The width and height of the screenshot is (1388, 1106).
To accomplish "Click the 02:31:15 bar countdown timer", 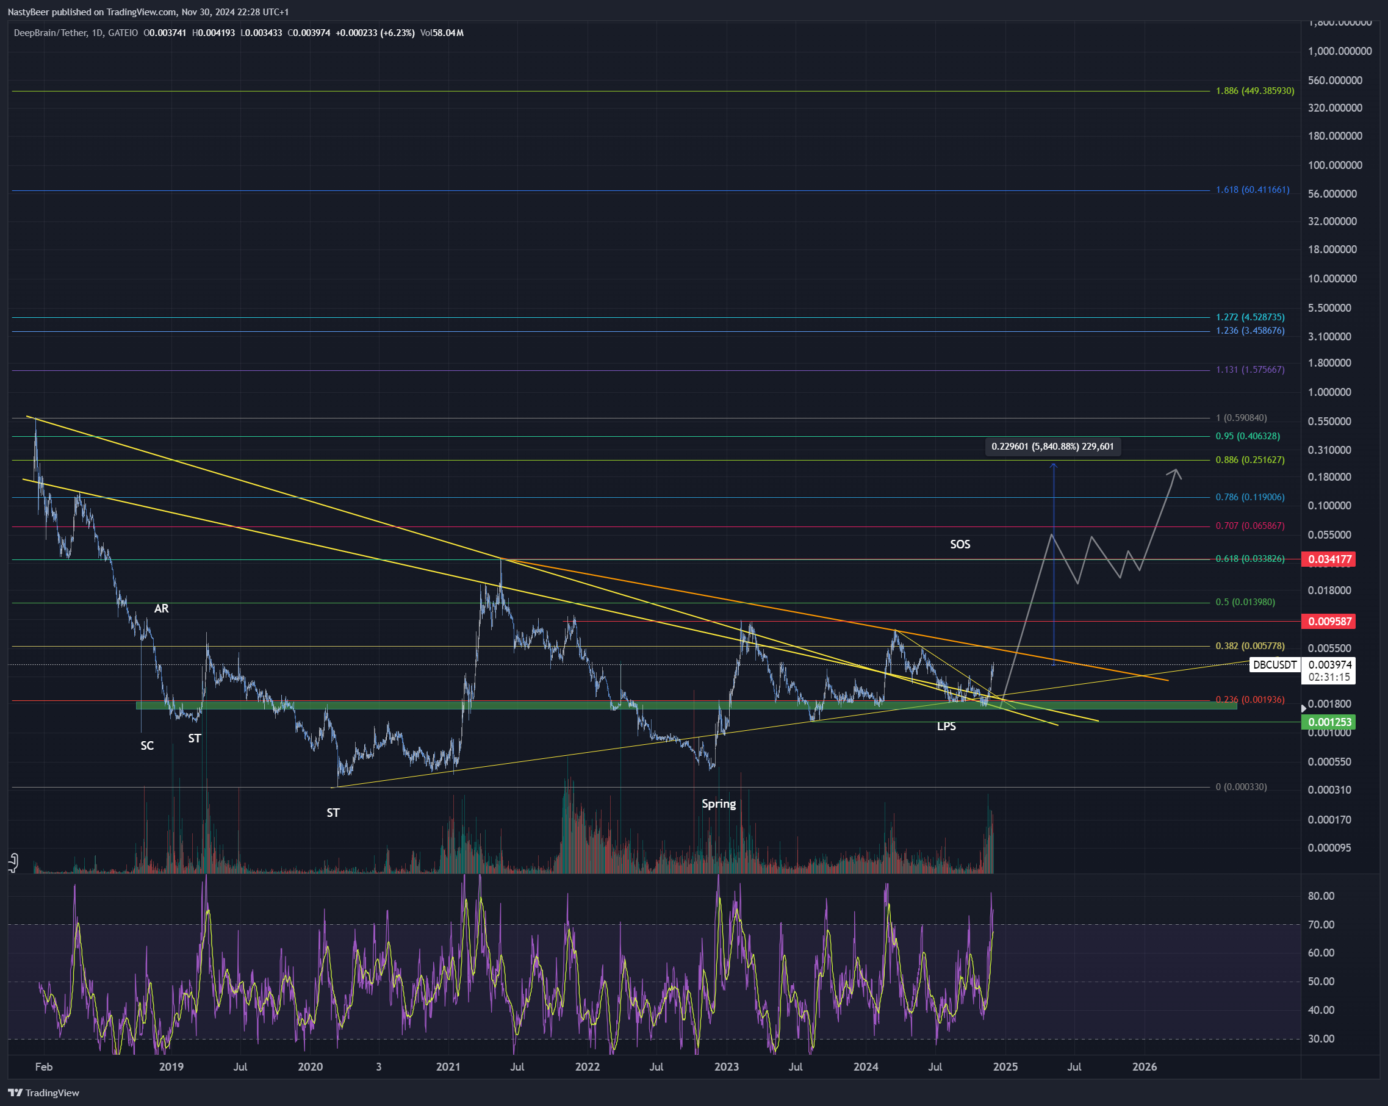I will click(x=1329, y=677).
